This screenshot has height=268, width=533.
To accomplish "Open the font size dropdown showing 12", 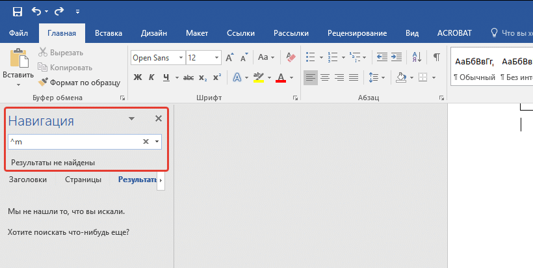I will (216, 58).
